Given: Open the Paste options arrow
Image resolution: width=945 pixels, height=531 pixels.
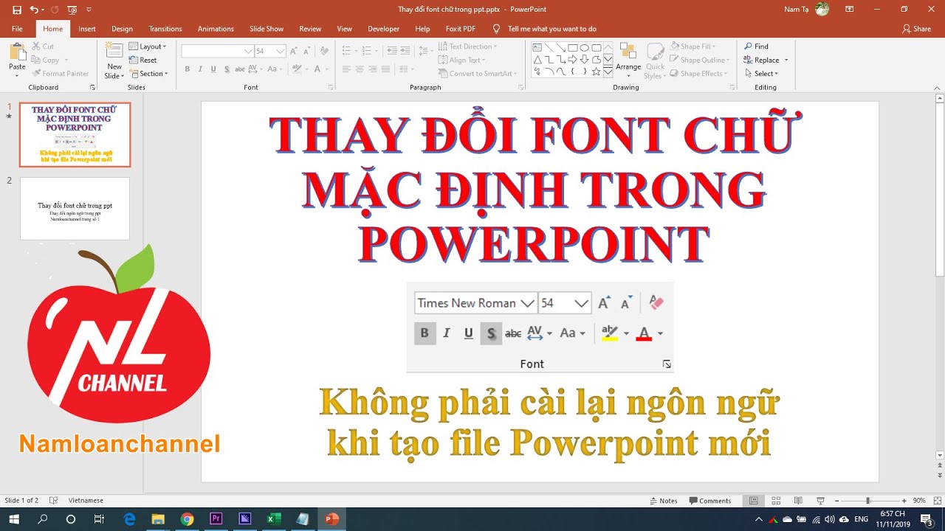Looking at the screenshot, I should [x=17, y=74].
